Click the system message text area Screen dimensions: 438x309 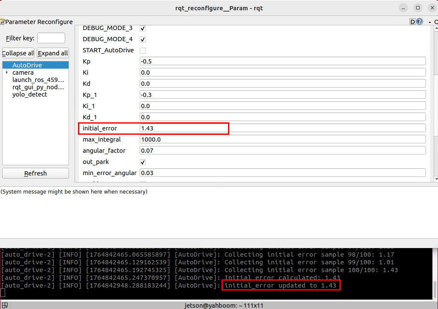(x=219, y=212)
